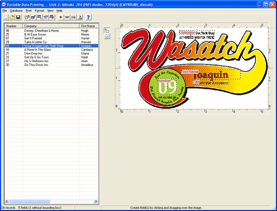Click the RIP toolbar button
The height and width of the screenshot is (211, 277).
[x=67, y=17]
